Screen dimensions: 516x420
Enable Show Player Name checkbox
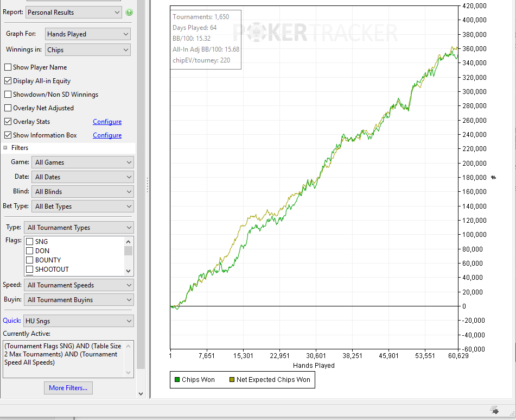[x=8, y=67]
